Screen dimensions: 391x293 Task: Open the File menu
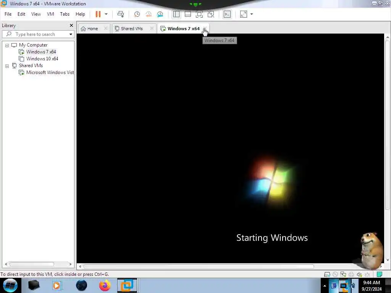8,14
